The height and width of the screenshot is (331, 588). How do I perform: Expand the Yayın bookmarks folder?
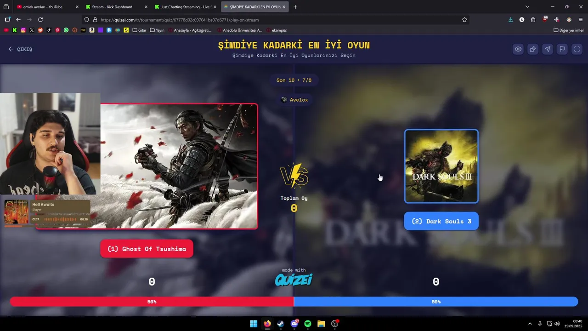click(x=157, y=30)
